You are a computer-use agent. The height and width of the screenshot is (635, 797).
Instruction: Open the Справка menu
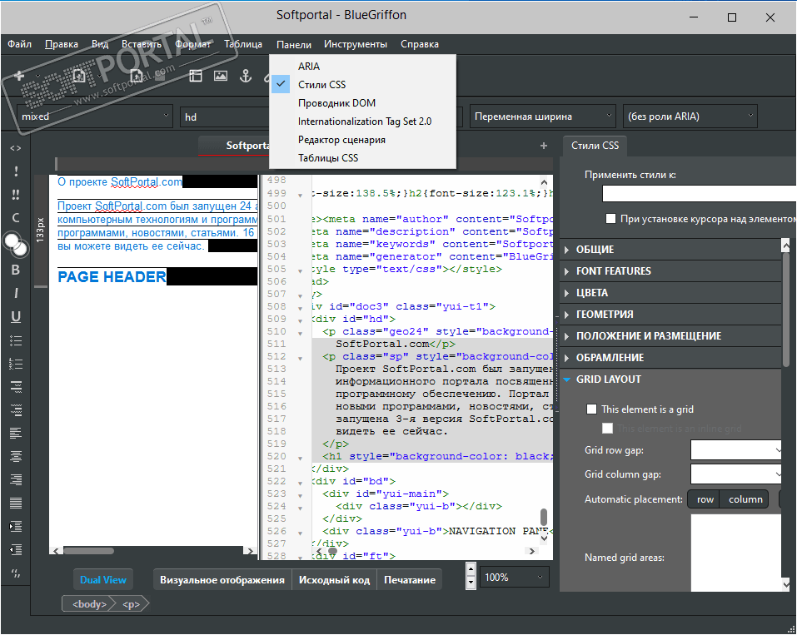pyautogui.click(x=420, y=44)
